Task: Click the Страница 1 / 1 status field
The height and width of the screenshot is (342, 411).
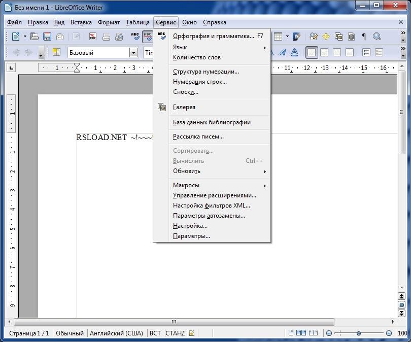Action: coord(29,333)
